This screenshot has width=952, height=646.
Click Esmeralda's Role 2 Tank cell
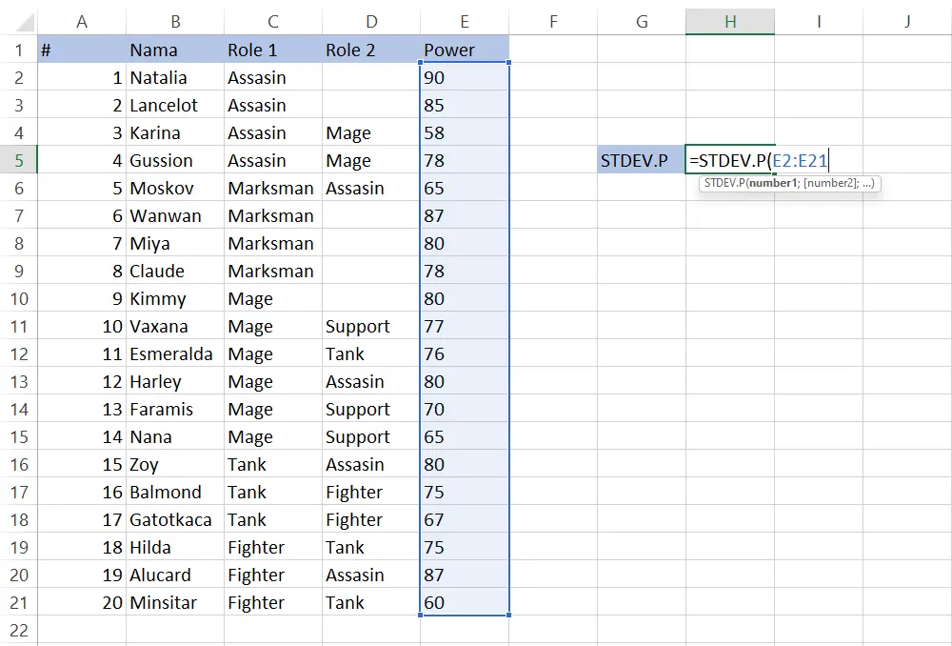pyautogui.click(x=371, y=353)
